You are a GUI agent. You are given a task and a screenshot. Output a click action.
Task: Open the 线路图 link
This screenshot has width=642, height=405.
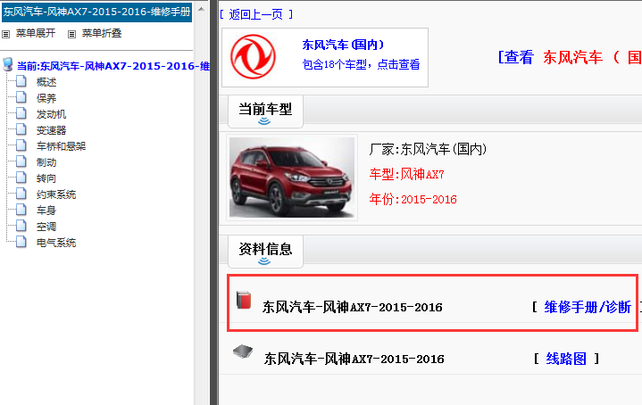[566, 359]
